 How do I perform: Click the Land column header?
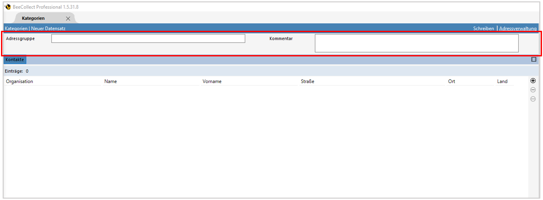pyautogui.click(x=502, y=81)
